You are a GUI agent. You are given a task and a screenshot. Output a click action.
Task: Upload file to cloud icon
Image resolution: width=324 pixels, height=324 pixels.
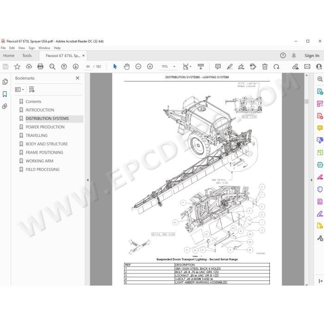coord(29,67)
